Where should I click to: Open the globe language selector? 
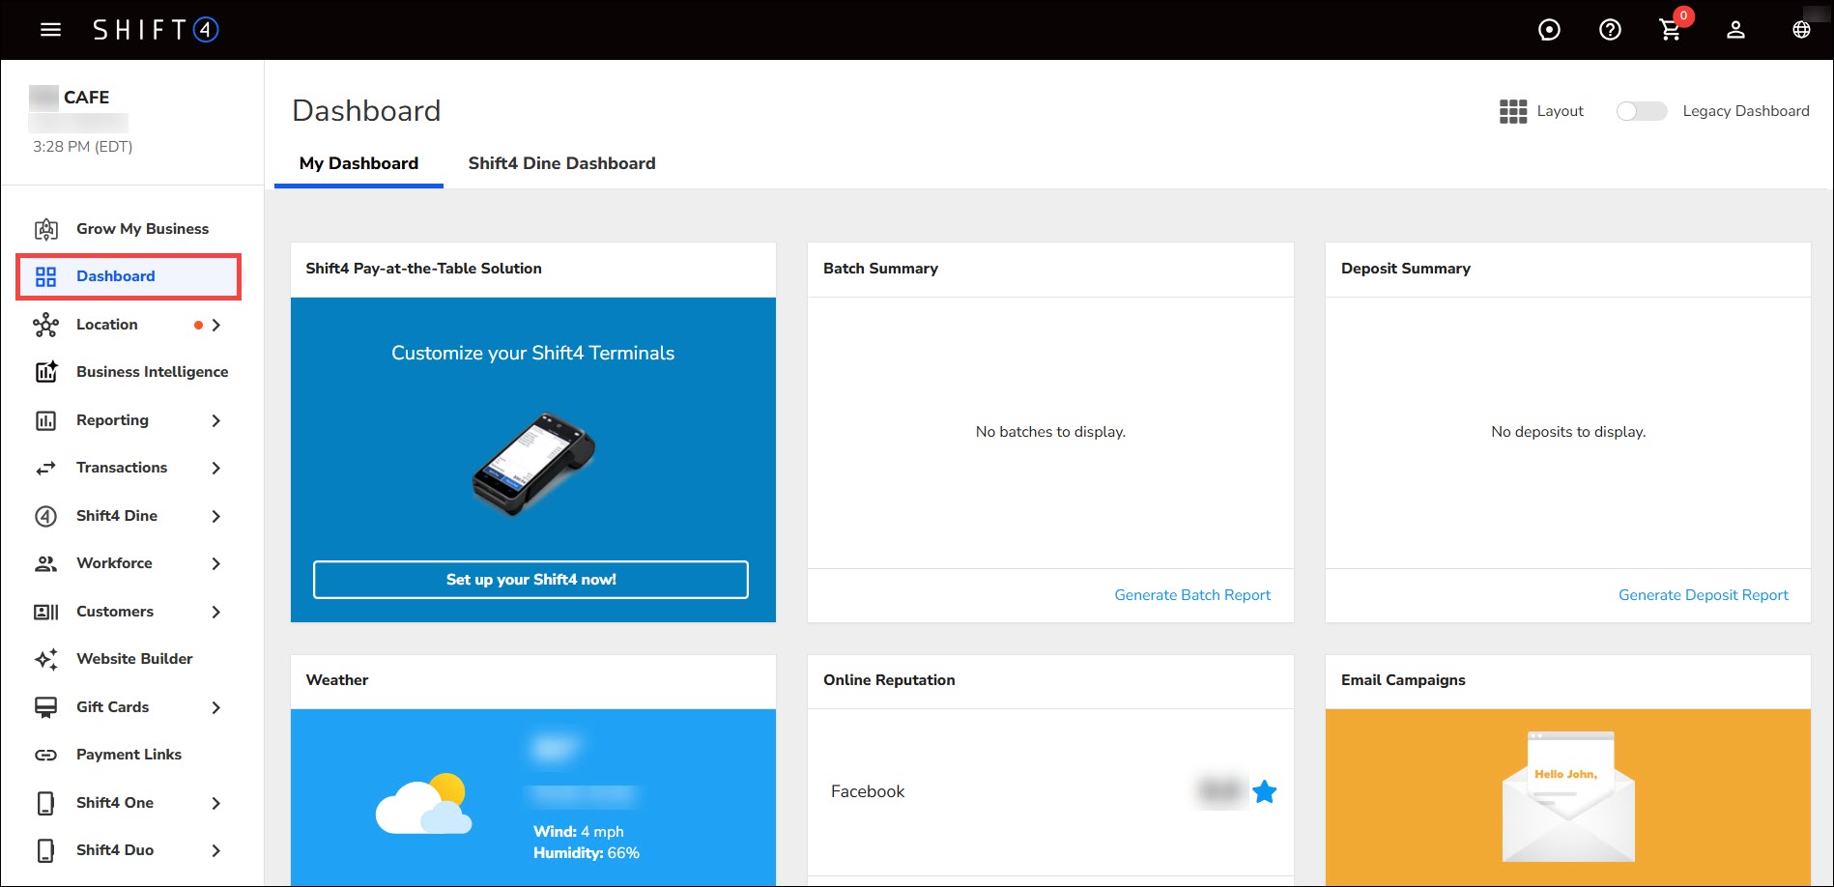(x=1801, y=30)
